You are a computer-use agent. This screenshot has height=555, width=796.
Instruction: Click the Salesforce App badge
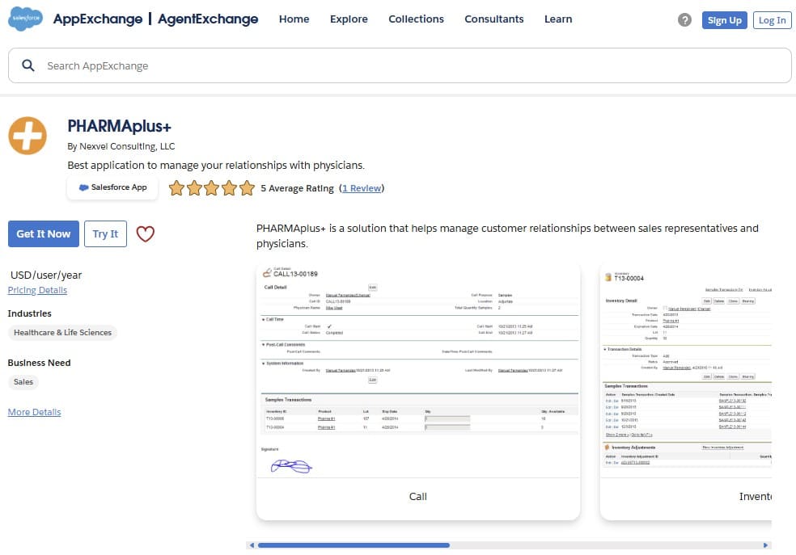(112, 187)
